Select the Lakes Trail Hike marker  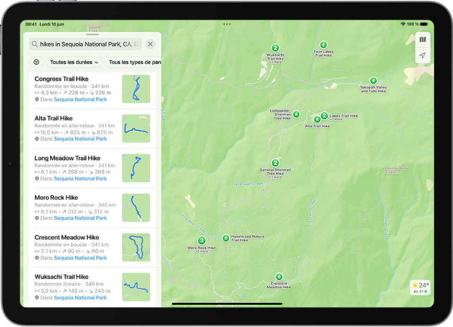(x=324, y=115)
